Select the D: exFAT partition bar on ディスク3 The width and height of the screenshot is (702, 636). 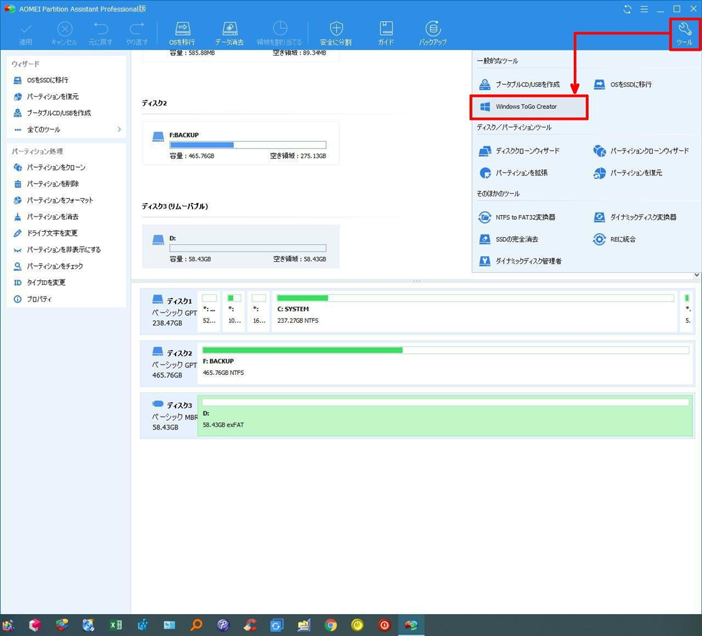(446, 415)
